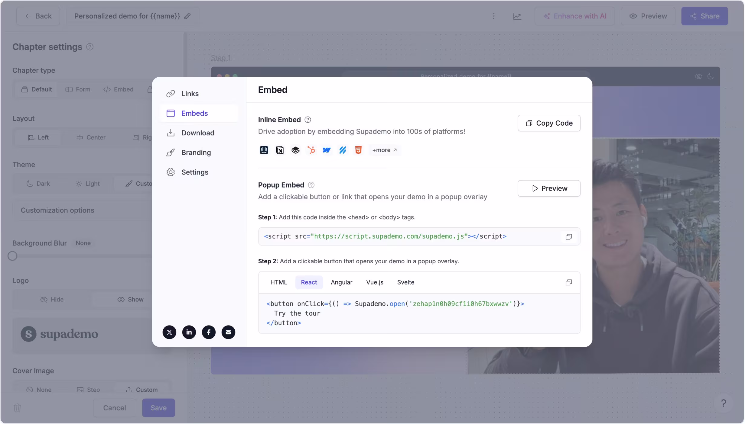Copy the Step 1 script snippet icon
Viewport: 745px width, 424px height.
click(x=568, y=236)
